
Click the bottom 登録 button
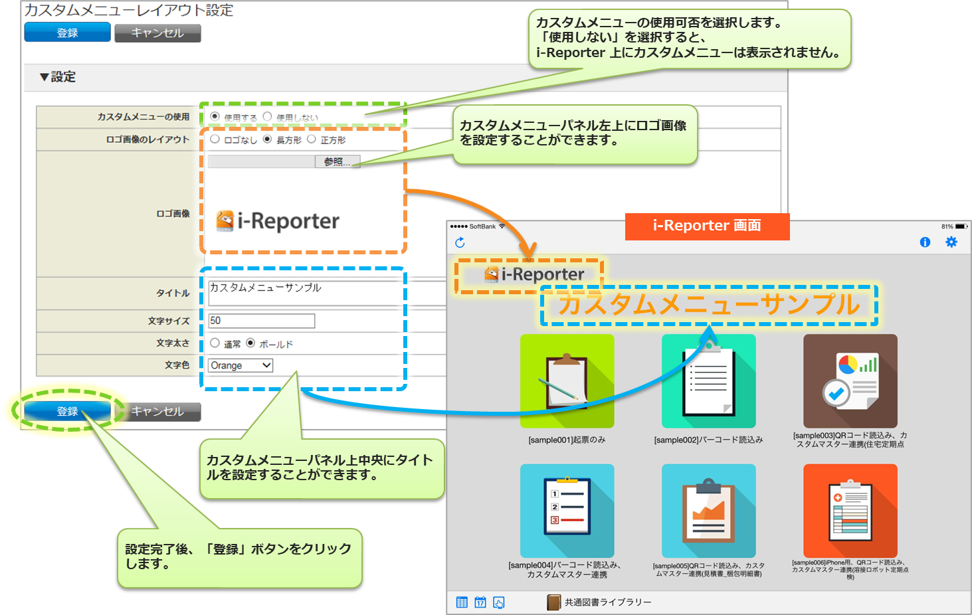coord(67,412)
